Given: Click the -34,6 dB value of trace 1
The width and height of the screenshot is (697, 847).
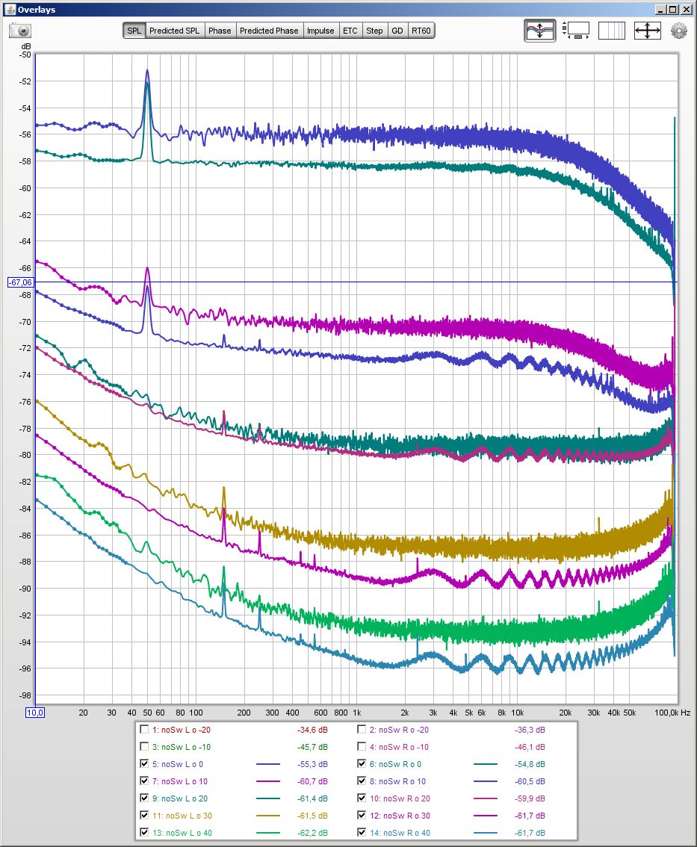Looking at the screenshot, I should (x=312, y=729).
